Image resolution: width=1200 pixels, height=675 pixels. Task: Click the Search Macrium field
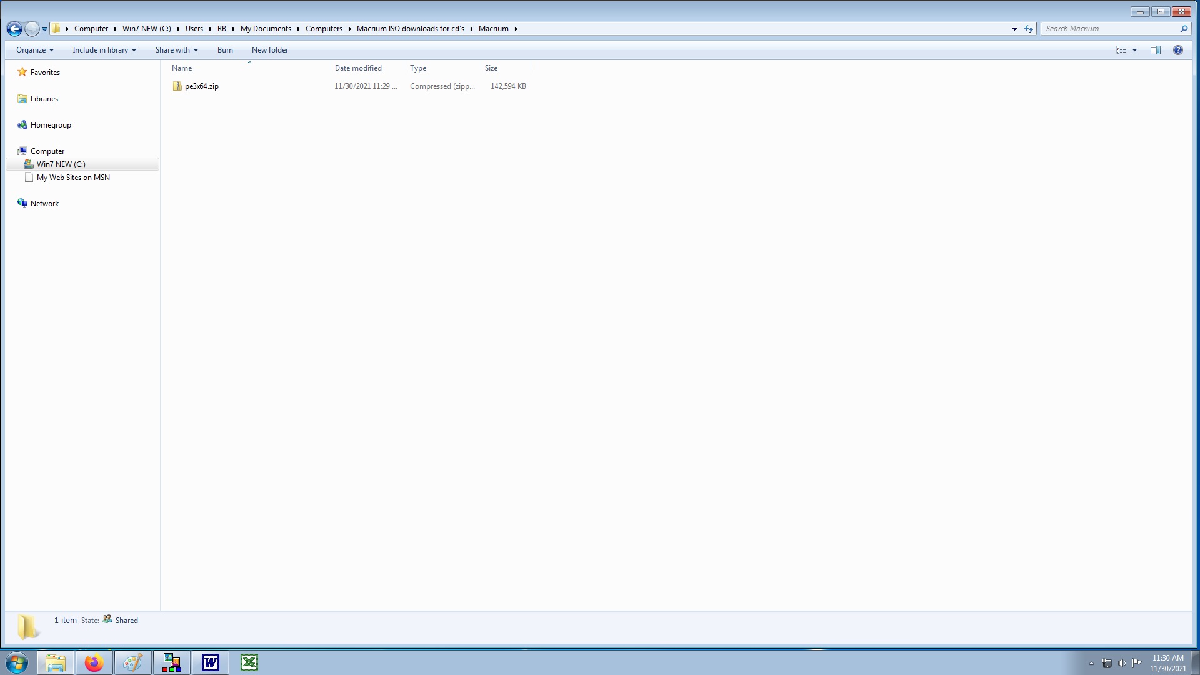[1109, 29]
